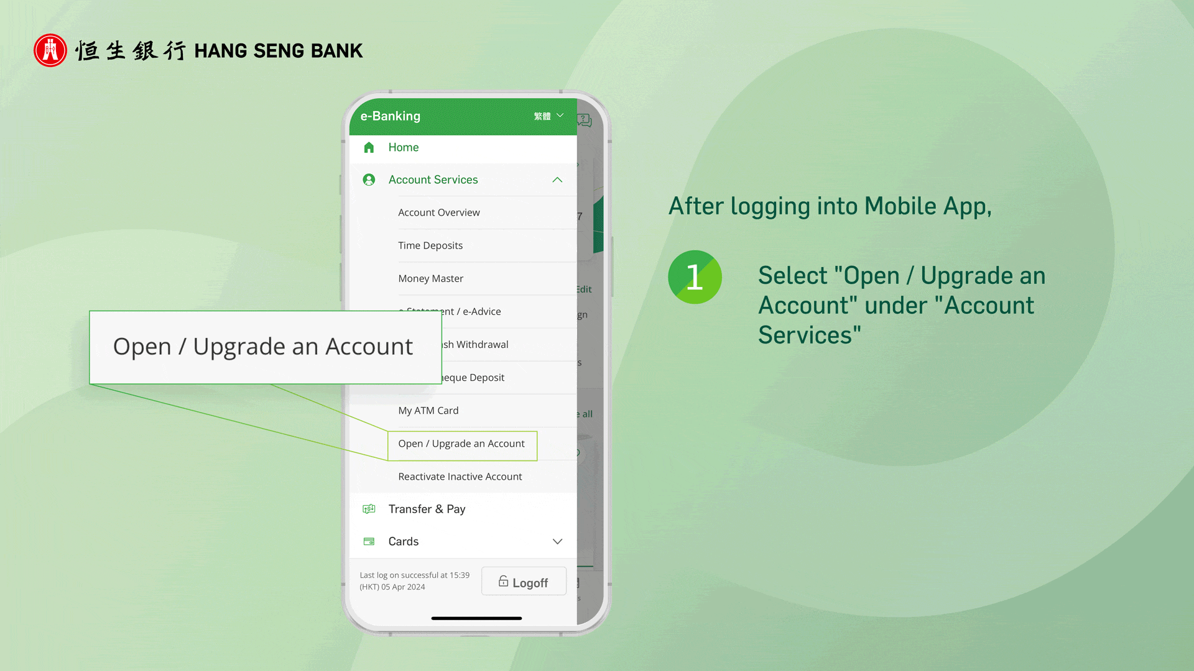
Task: Click the Account Services person icon
Action: tap(371, 180)
